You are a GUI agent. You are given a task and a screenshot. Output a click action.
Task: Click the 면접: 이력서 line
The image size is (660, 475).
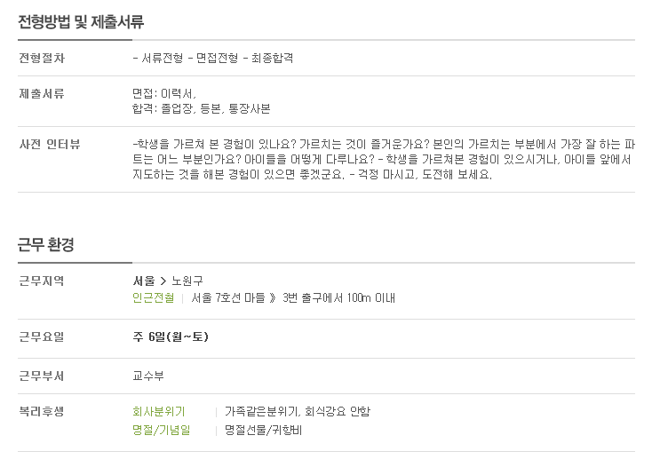click(x=164, y=93)
